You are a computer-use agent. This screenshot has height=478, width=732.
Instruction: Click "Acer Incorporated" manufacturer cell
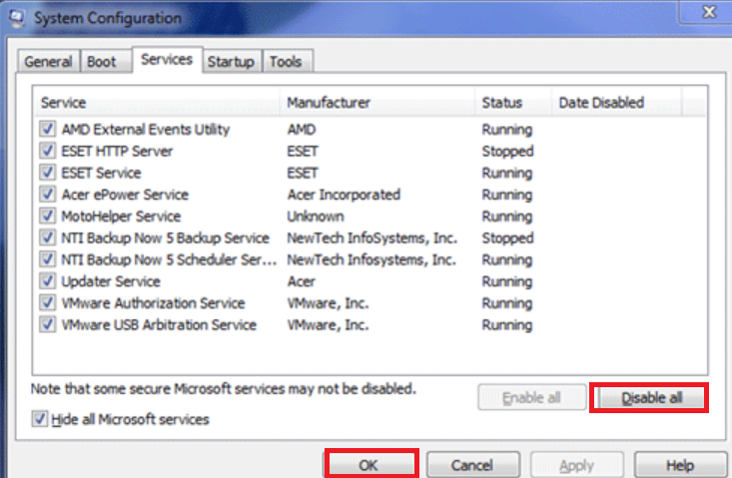coord(344,195)
